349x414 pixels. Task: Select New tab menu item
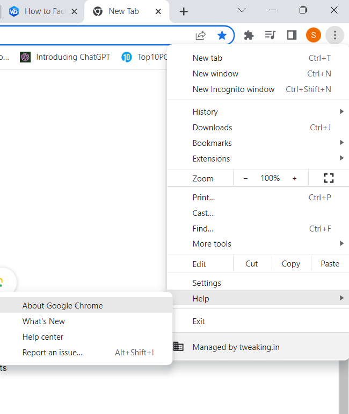(x=258, y=58)
